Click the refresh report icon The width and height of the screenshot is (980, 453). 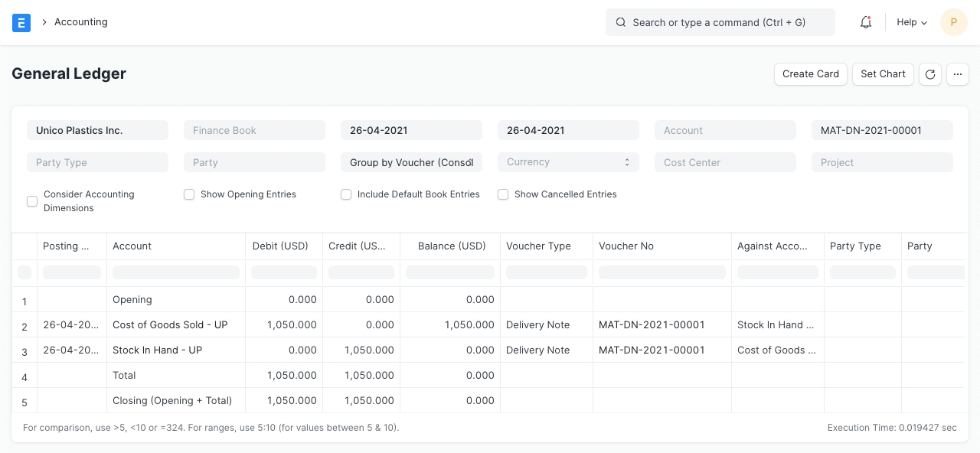point(930,74)
